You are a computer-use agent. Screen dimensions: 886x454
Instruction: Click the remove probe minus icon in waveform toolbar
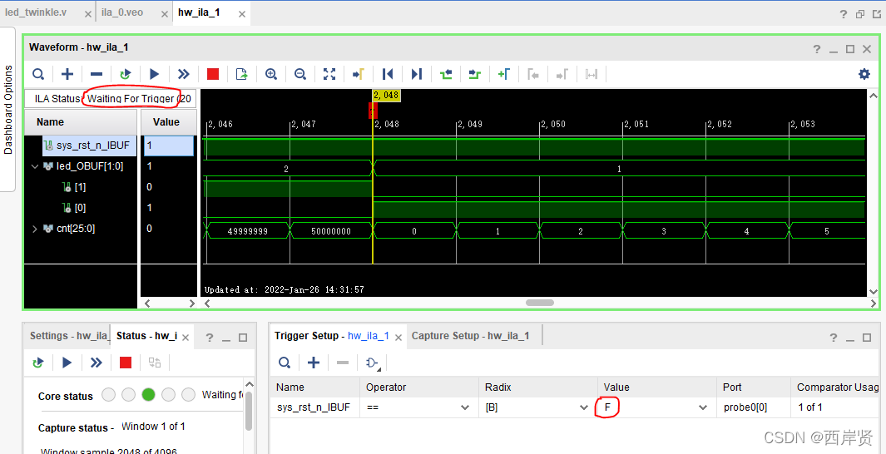(x=97, y=74)
